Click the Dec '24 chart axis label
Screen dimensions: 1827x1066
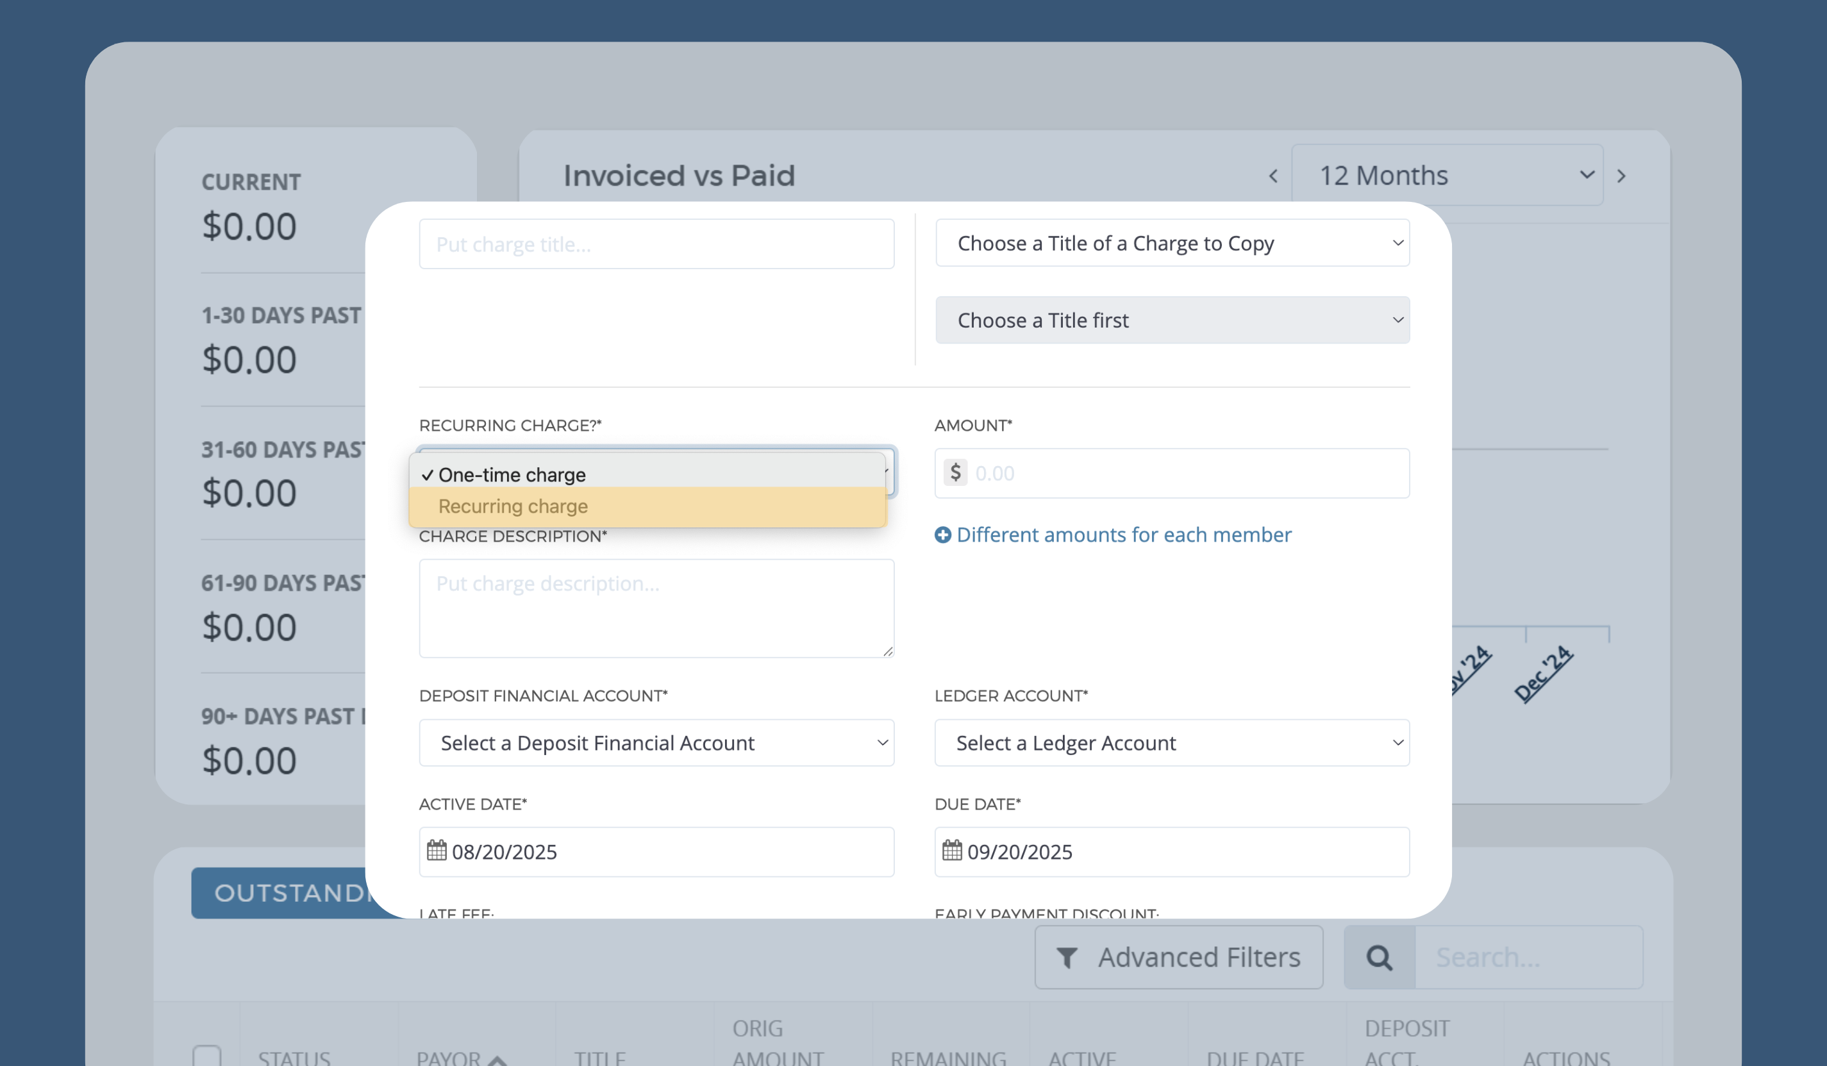coord(1543,673)
